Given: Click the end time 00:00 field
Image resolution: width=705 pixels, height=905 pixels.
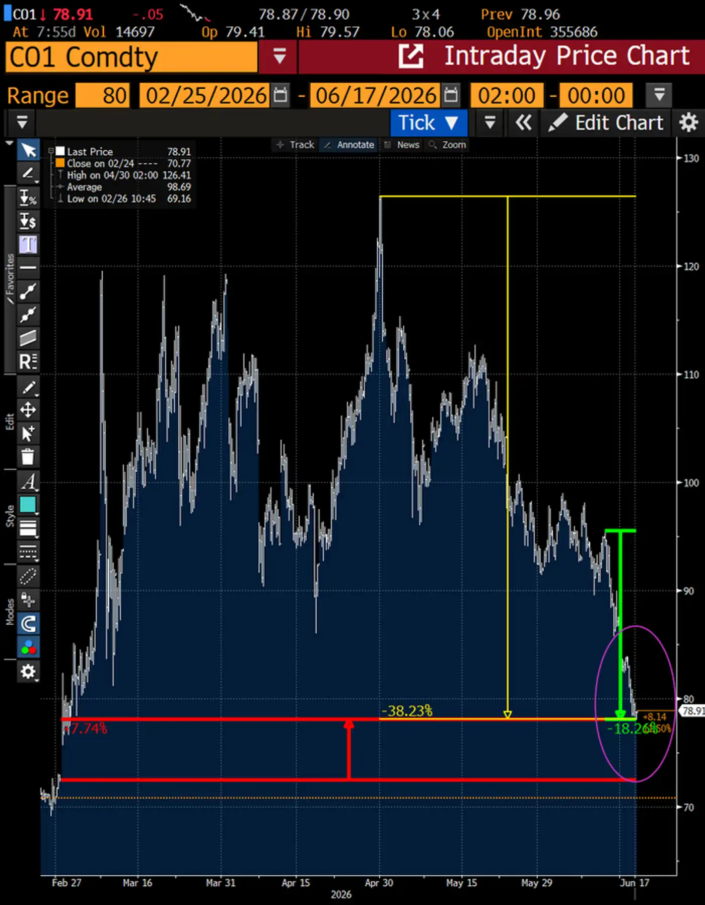Looking at the screenshot, I should click(596, 95).
